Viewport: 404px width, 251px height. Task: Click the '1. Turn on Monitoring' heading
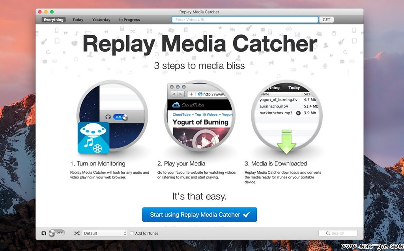98,164
